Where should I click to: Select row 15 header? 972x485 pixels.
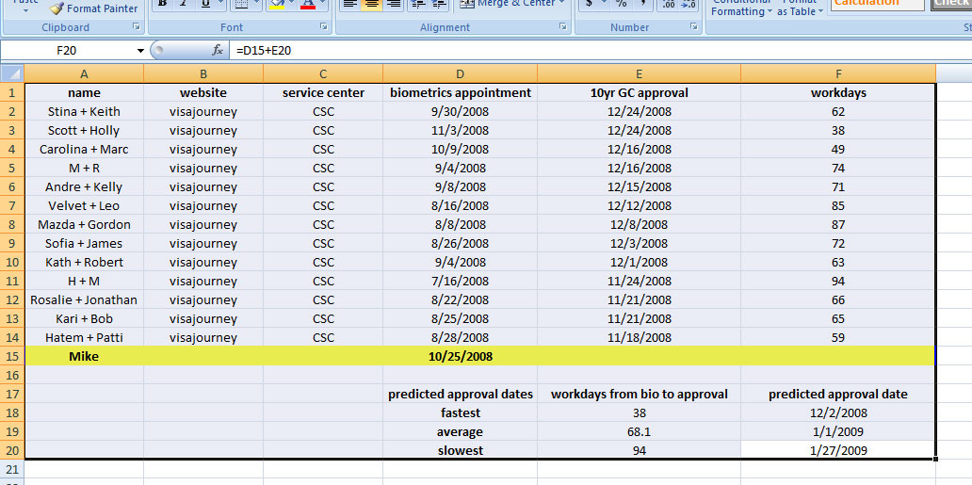(x=12, y=356)
